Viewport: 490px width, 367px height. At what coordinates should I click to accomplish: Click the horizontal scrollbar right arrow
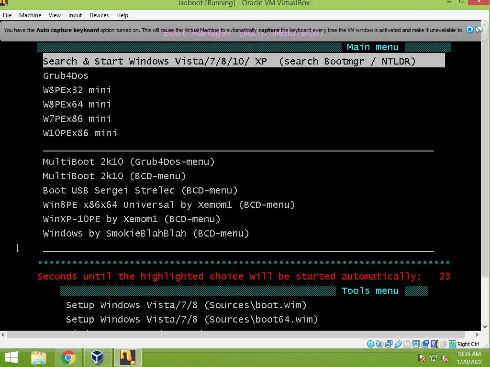pyautogui.click(x=477, y=335)
